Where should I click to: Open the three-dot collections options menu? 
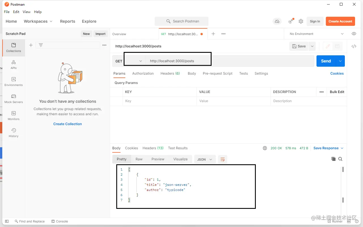[x=104, y=45]
